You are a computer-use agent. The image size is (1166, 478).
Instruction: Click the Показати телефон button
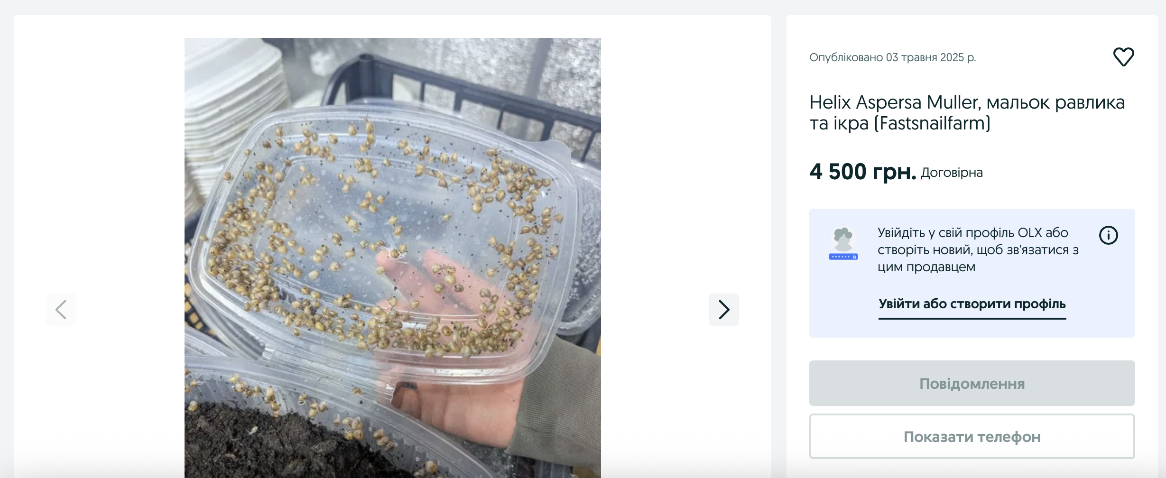(x=972, y=436)
